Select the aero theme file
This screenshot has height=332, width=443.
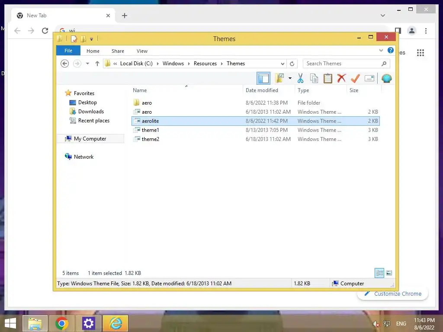pyautogui.click(x=255, y=112)
